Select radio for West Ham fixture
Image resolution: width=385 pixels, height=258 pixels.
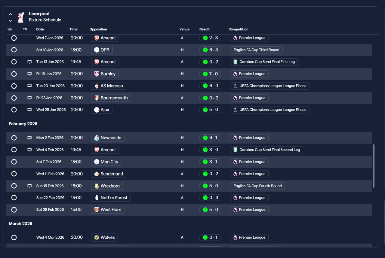(14, 210)
